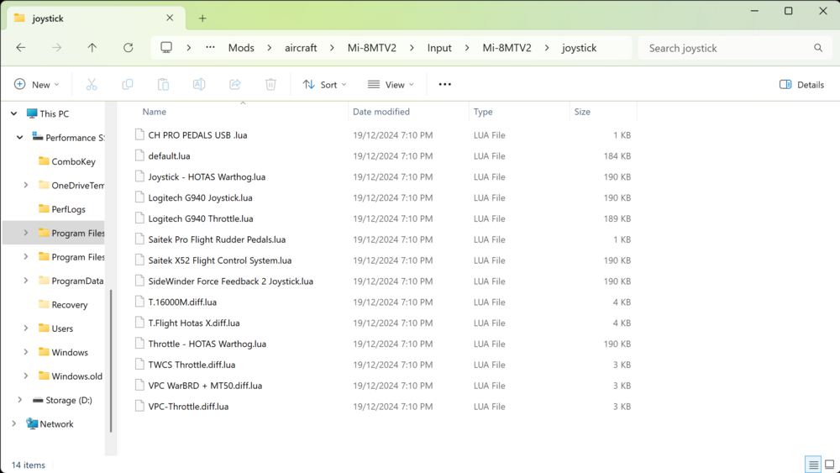Select Logitech G940 Joystick.lua file

click(200, 197)
